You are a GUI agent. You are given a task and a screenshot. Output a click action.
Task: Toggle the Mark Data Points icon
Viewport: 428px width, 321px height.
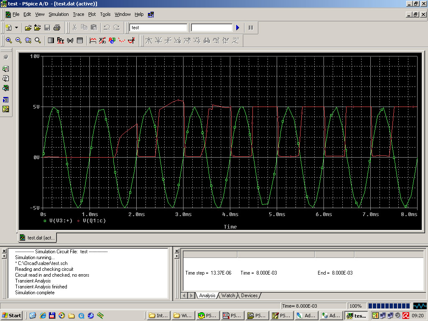[122, 41]
